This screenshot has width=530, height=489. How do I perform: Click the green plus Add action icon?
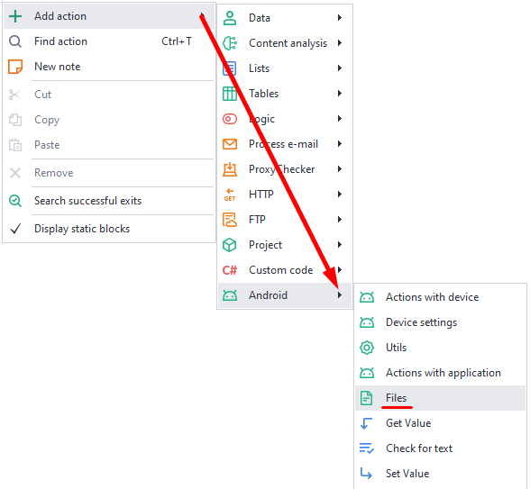click(15, 16)
